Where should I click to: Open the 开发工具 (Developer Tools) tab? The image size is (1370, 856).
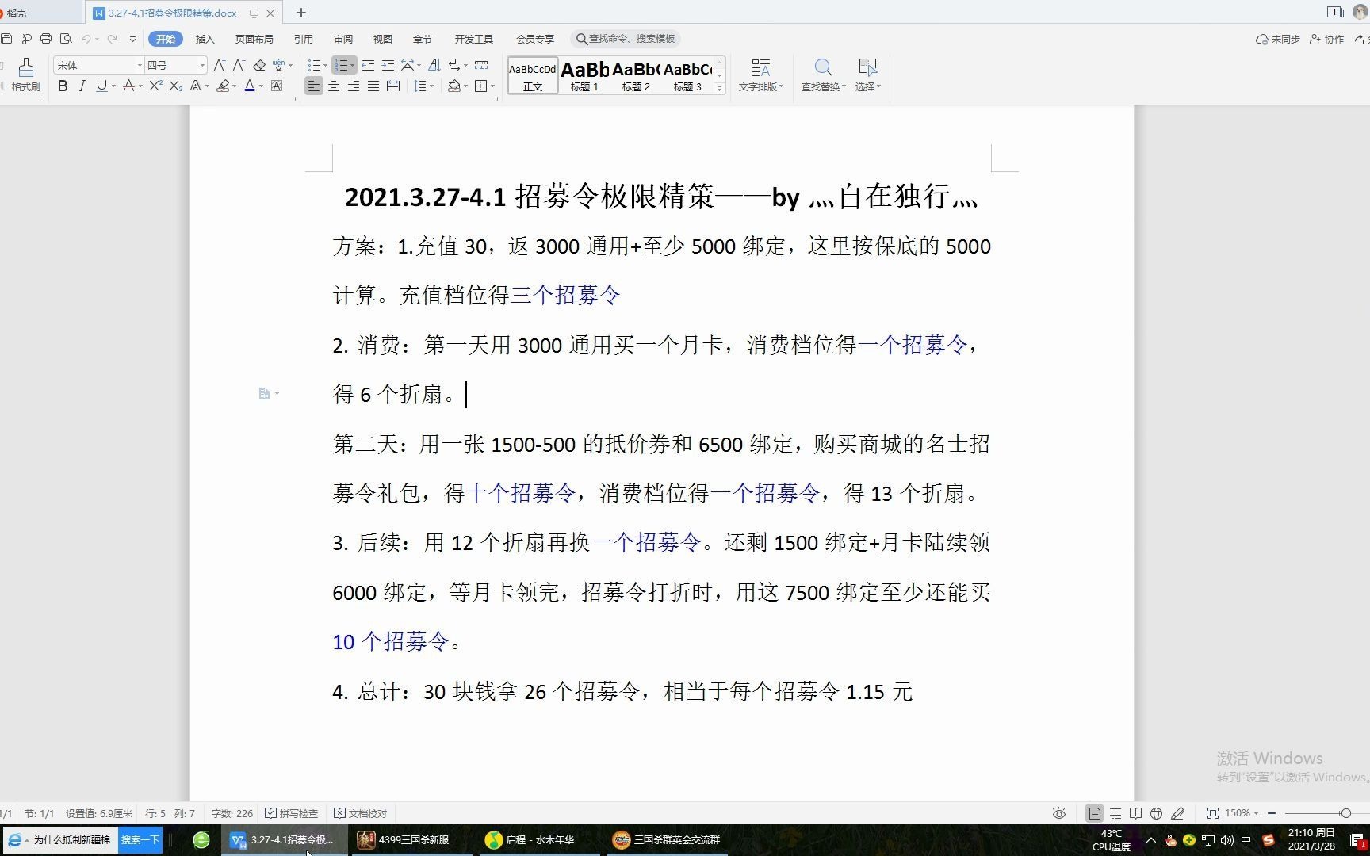pos(473,39)
